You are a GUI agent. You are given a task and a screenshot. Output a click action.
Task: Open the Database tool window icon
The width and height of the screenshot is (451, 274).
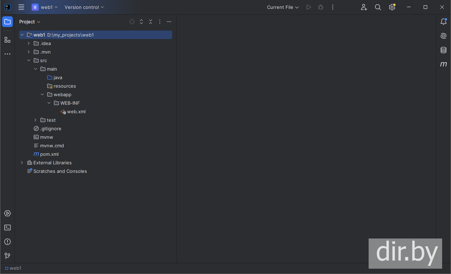click(x=444, y=50)
